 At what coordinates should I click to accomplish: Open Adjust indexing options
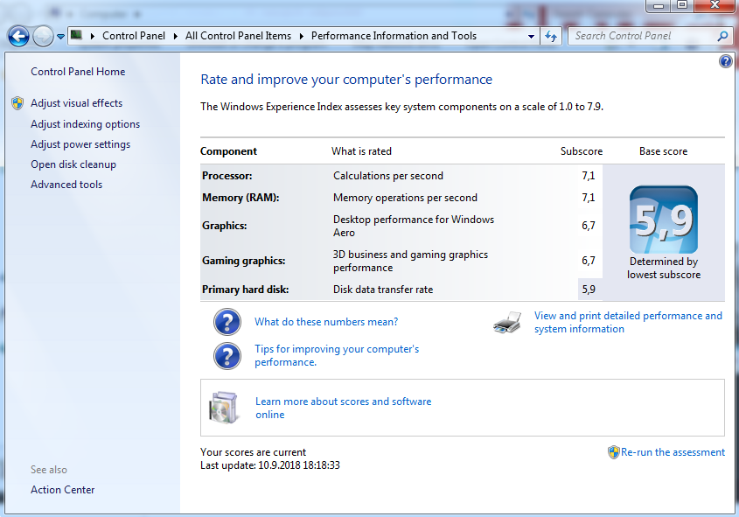tap(86, 124)
